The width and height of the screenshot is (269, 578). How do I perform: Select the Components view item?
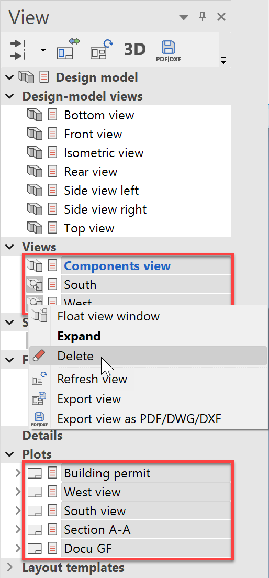[x=117, y=266]
